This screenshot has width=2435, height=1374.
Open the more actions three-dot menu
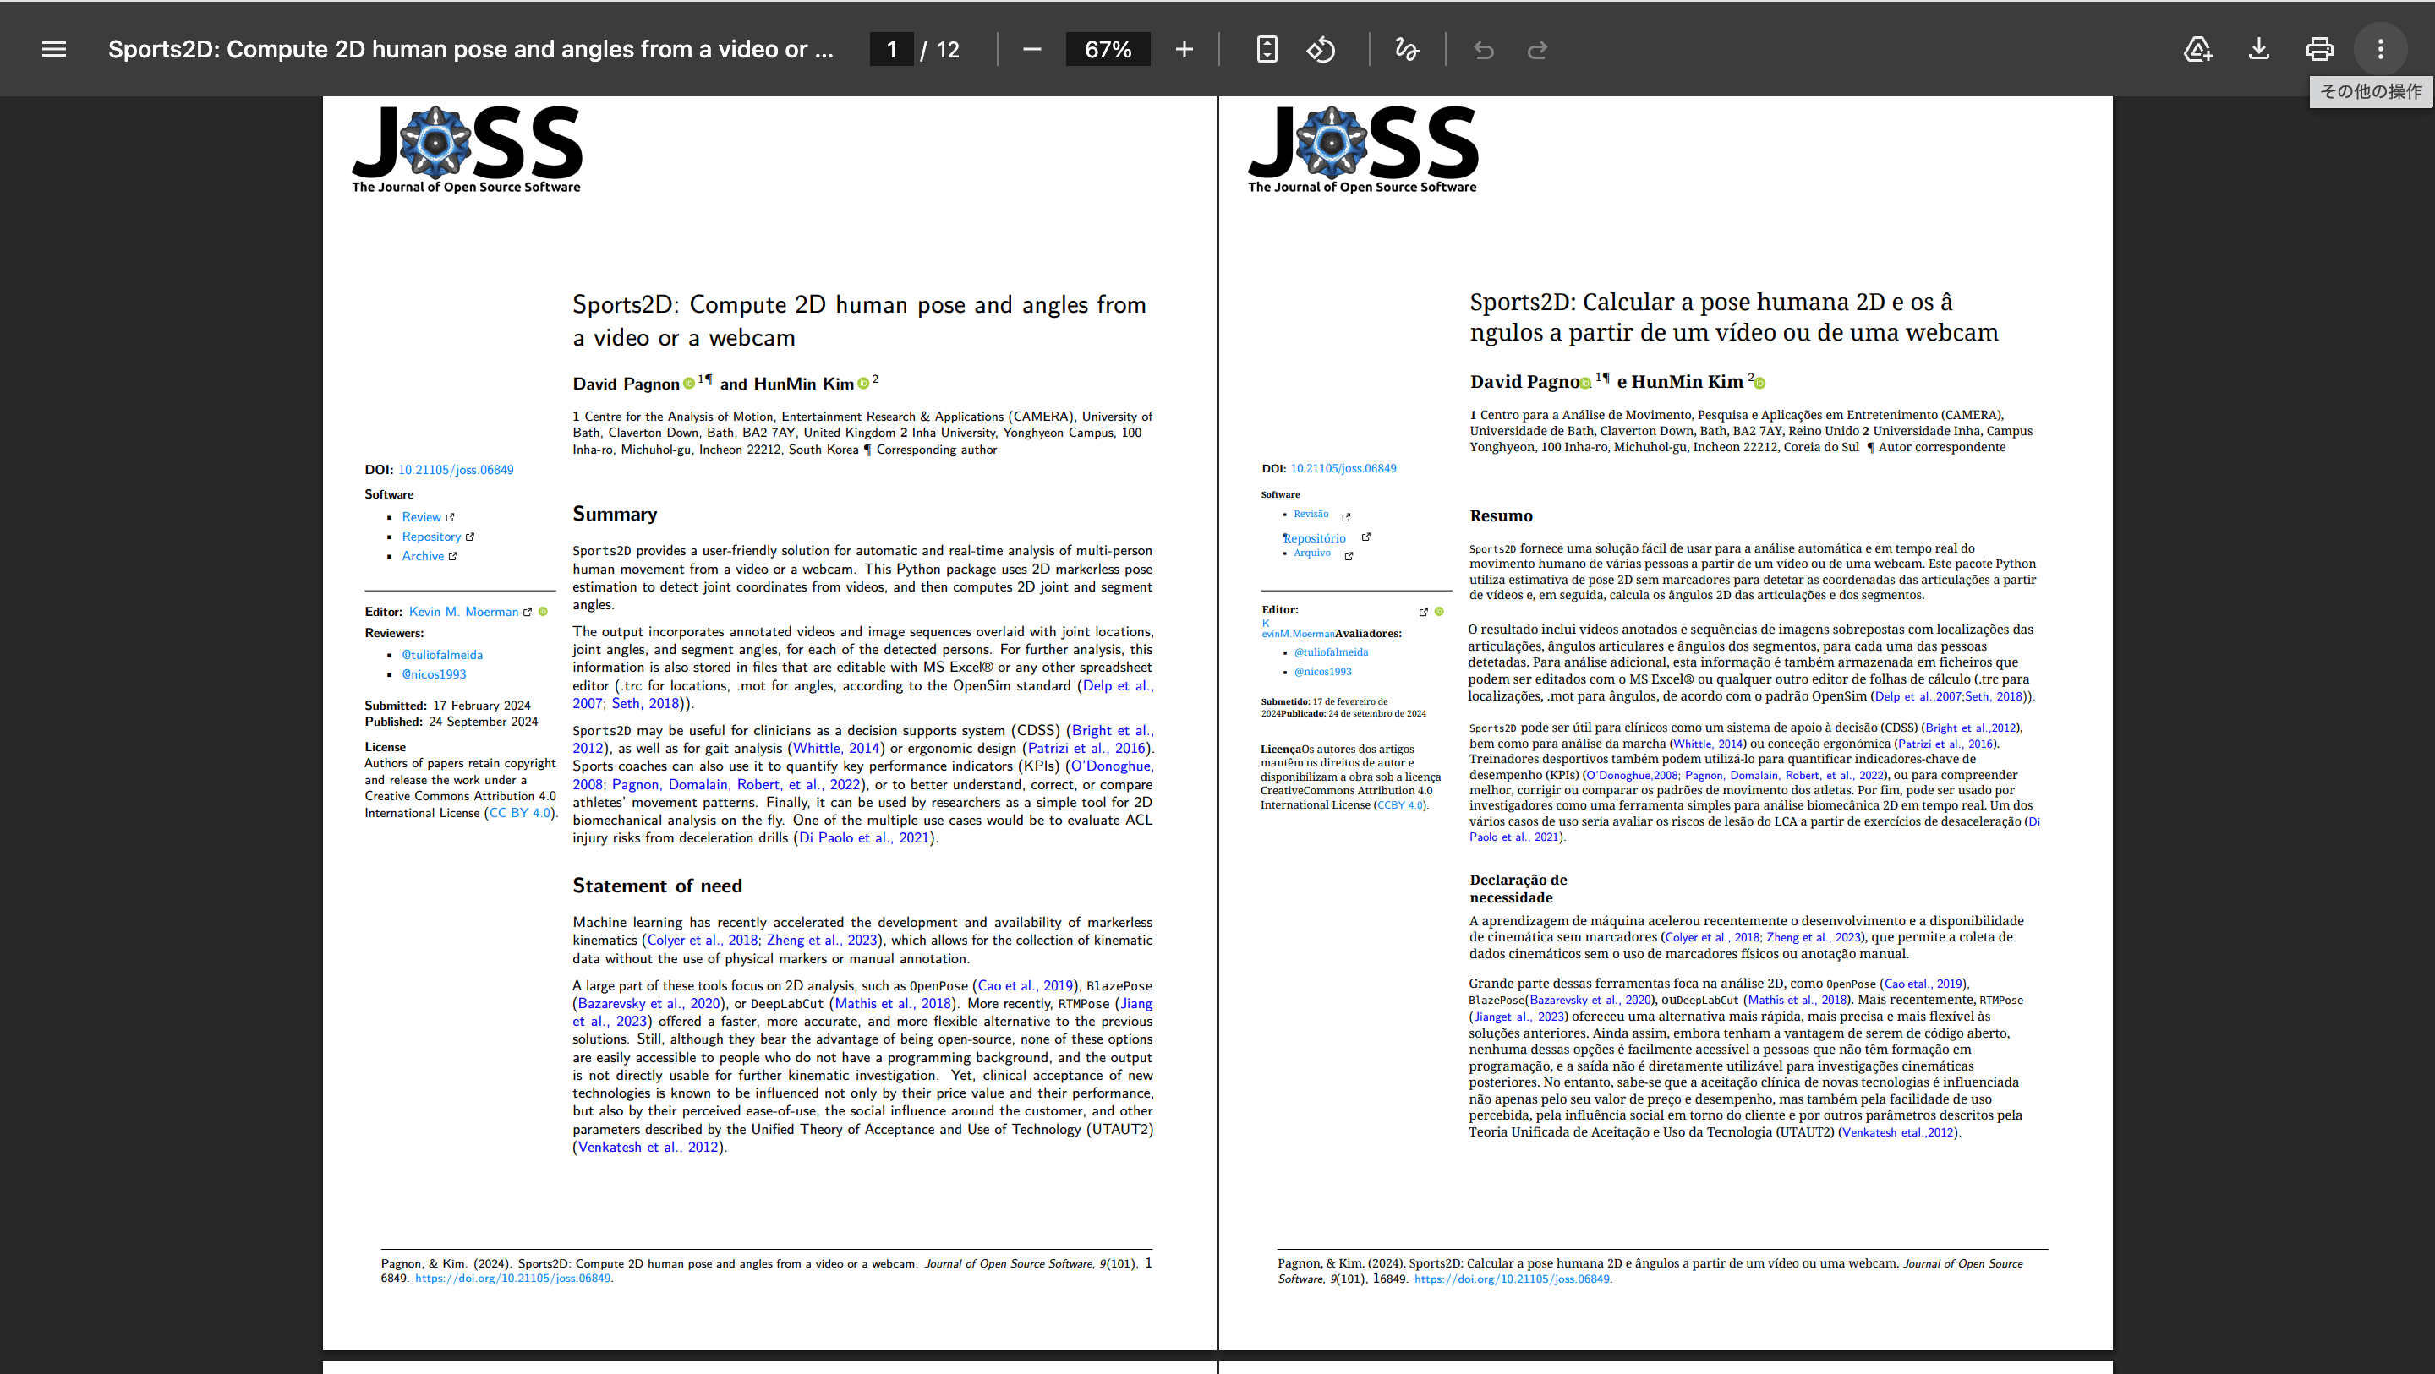coord(2379,49)
